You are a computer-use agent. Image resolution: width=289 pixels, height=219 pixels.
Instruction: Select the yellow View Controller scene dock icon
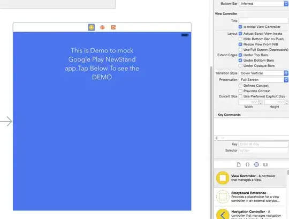[x=91, y=27]
